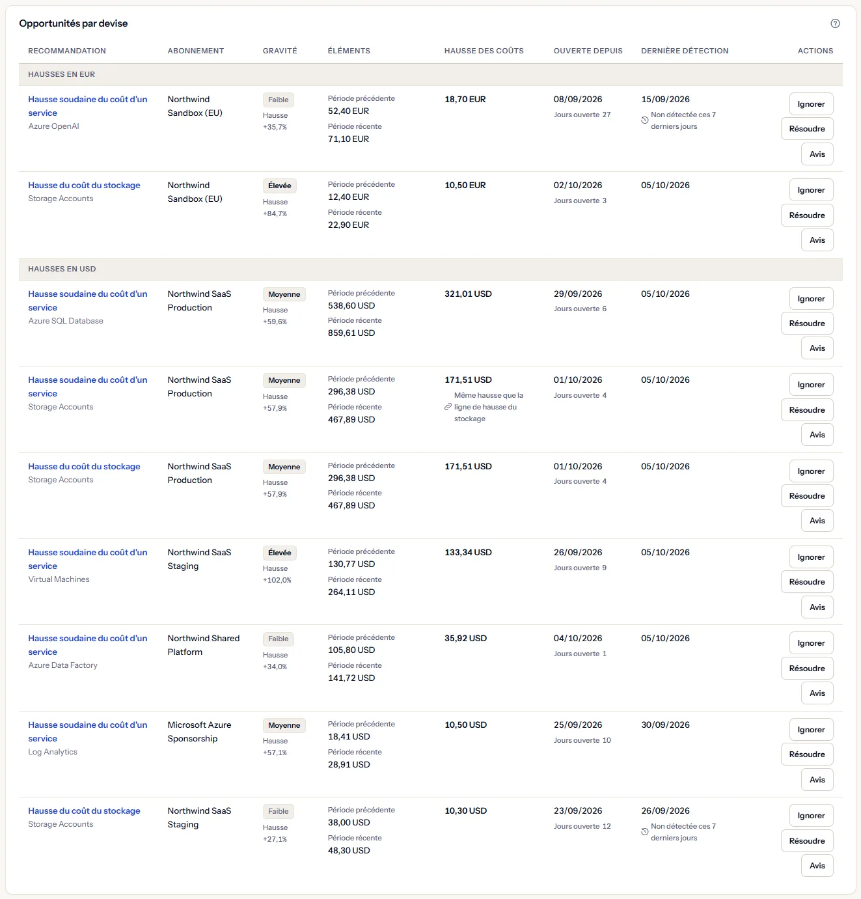This screenshot has width=861, height=899.
Task: Click the history clock icon under 15/09/2026
Action: (645, 120)
